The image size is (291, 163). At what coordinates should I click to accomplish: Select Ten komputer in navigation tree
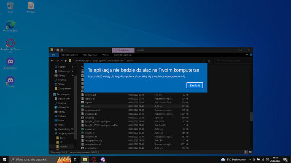63,94
